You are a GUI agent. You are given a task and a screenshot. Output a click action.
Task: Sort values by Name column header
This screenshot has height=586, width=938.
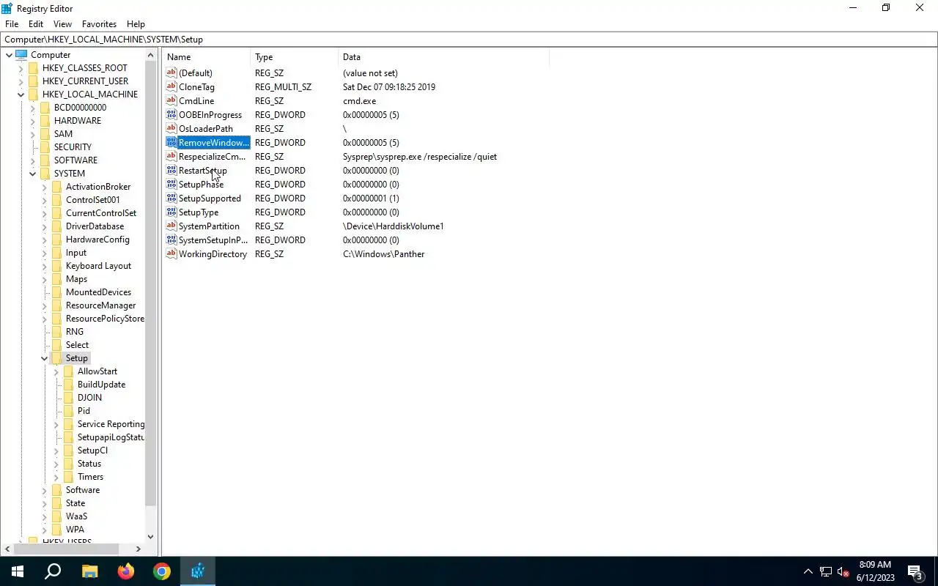(x=207, y=56)
